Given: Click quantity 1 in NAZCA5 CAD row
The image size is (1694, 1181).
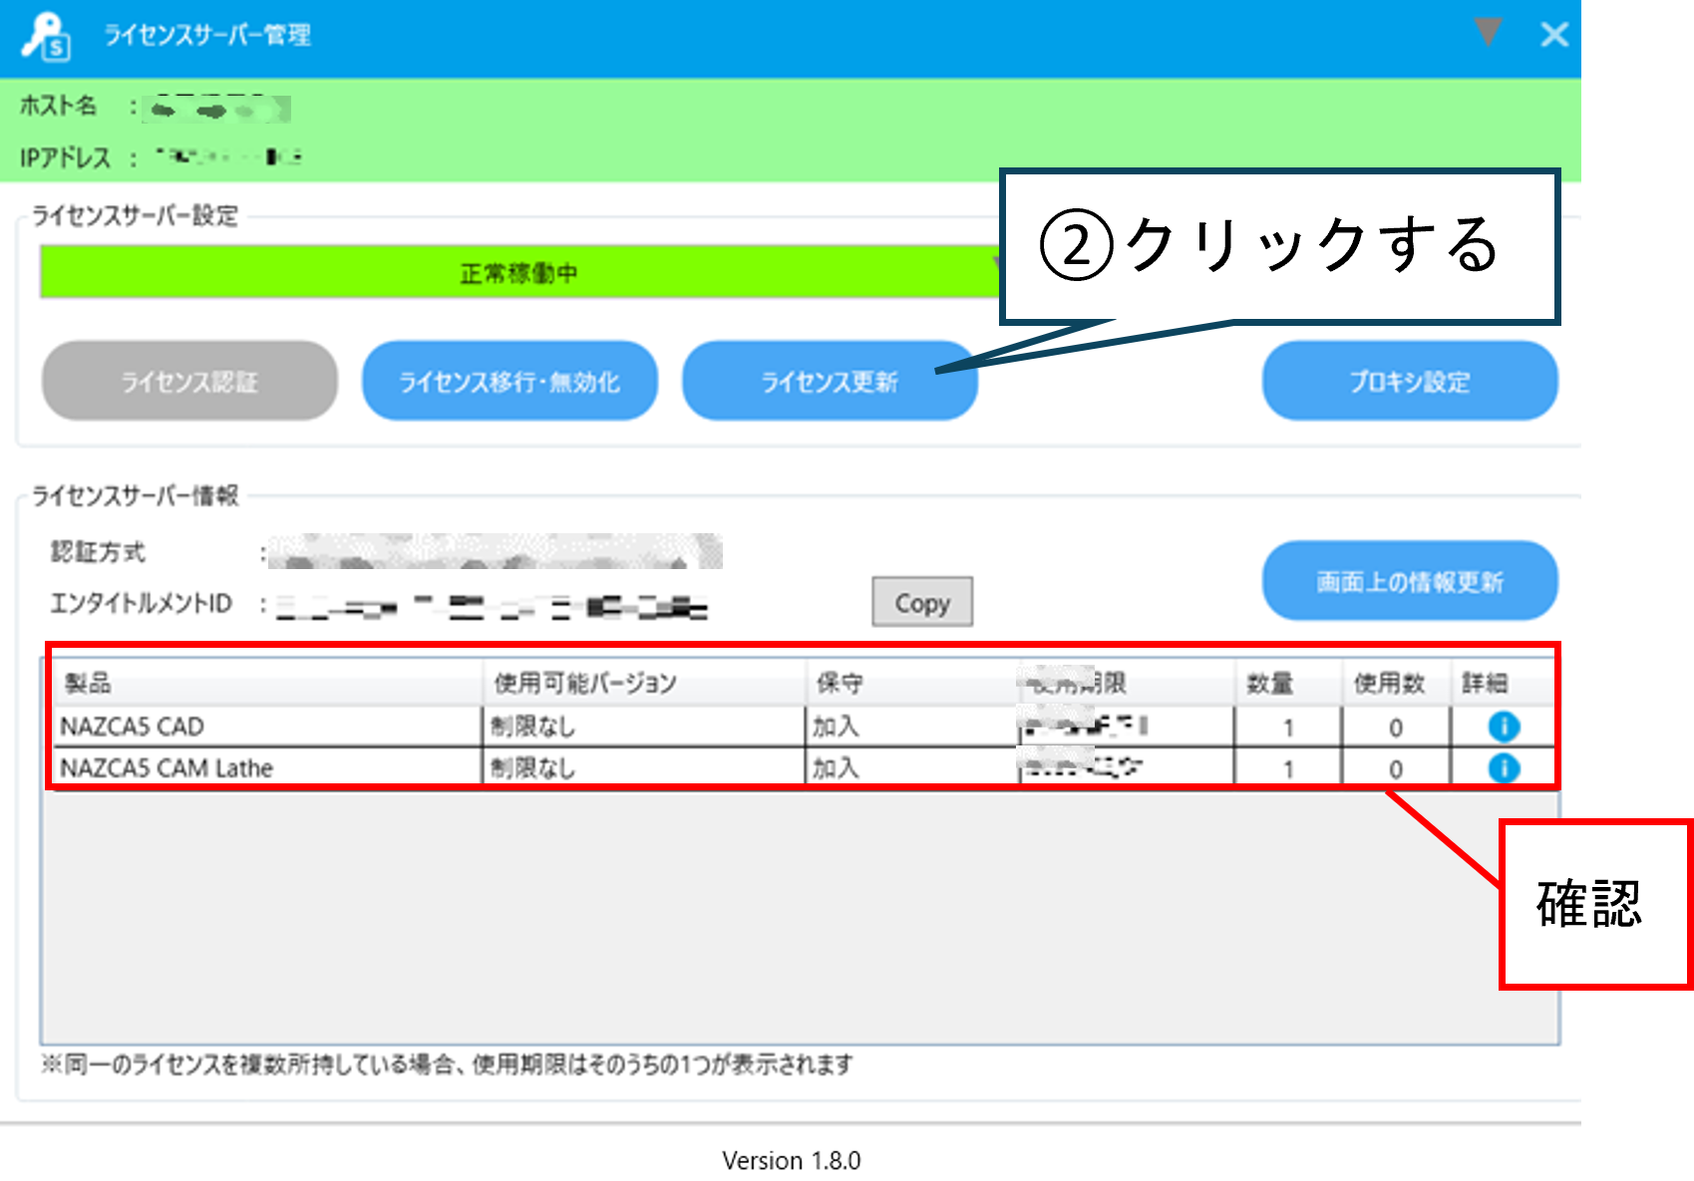Looking at the screenshot, I should tap(1288, 728).
